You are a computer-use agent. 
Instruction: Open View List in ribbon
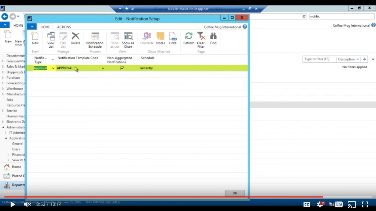[51, 40]
